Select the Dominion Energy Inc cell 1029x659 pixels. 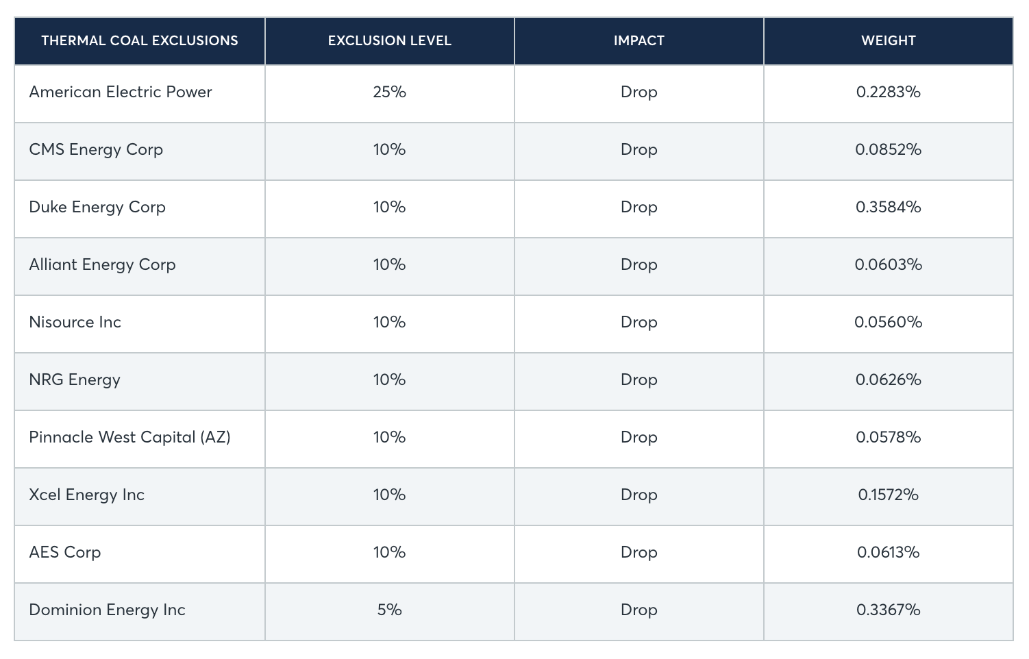pyautogui.click(x=107, y=610)
